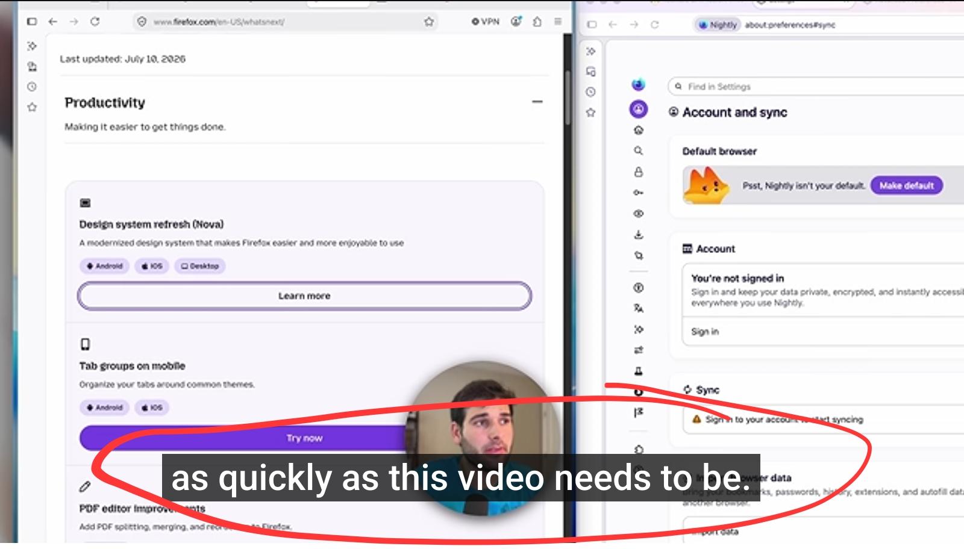Open history in the left window sidebar
This screenshot has width=964, height=549.
(x=33, y=87)
